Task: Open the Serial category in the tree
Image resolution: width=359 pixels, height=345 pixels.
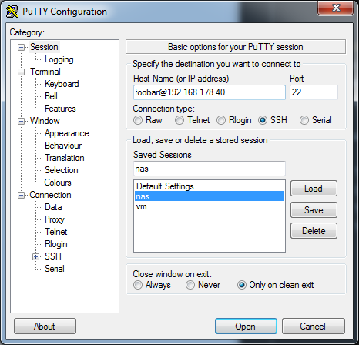Action: pos(55,269)
